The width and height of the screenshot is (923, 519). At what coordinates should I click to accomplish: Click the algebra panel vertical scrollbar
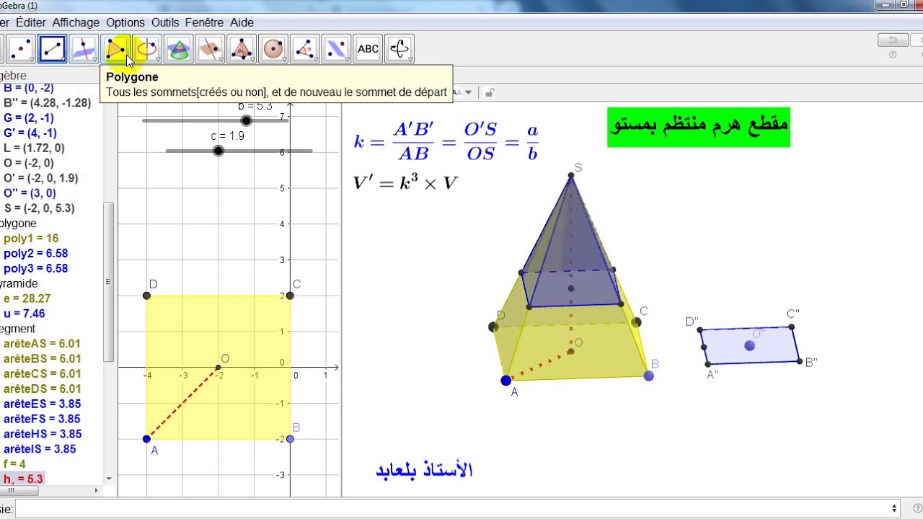tap(109, 281)
